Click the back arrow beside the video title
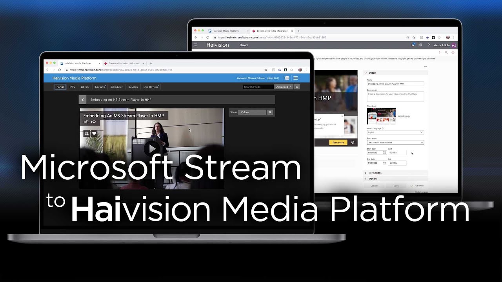 click(x=82, y=100)
